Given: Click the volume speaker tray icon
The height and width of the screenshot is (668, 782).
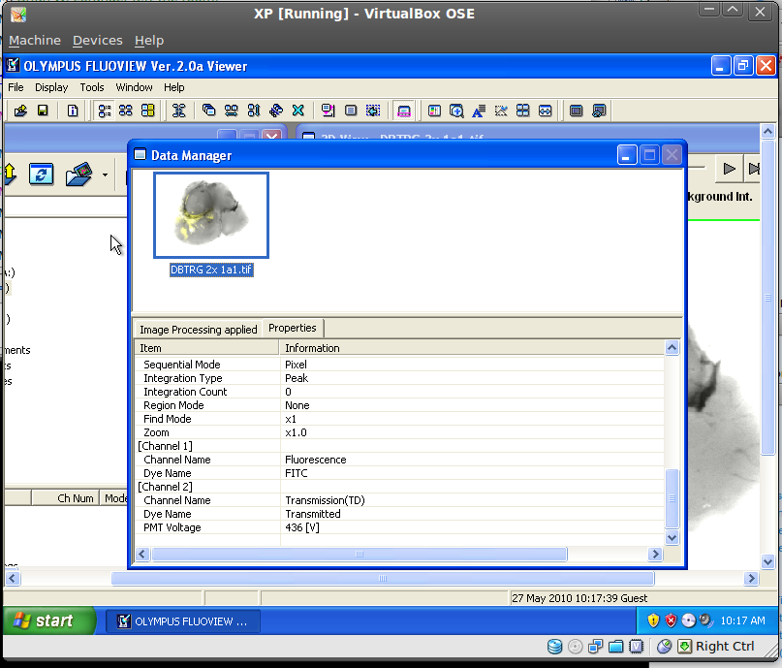Looking at the screenshot, I should tap(705, 620).
